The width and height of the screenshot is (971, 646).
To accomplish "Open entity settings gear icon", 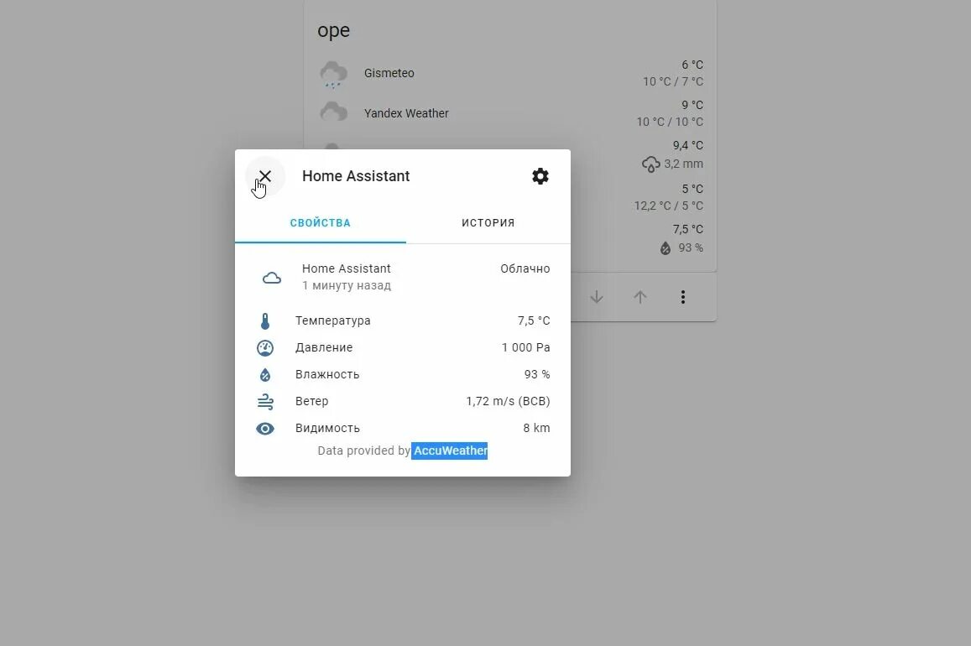I will 540,176.
